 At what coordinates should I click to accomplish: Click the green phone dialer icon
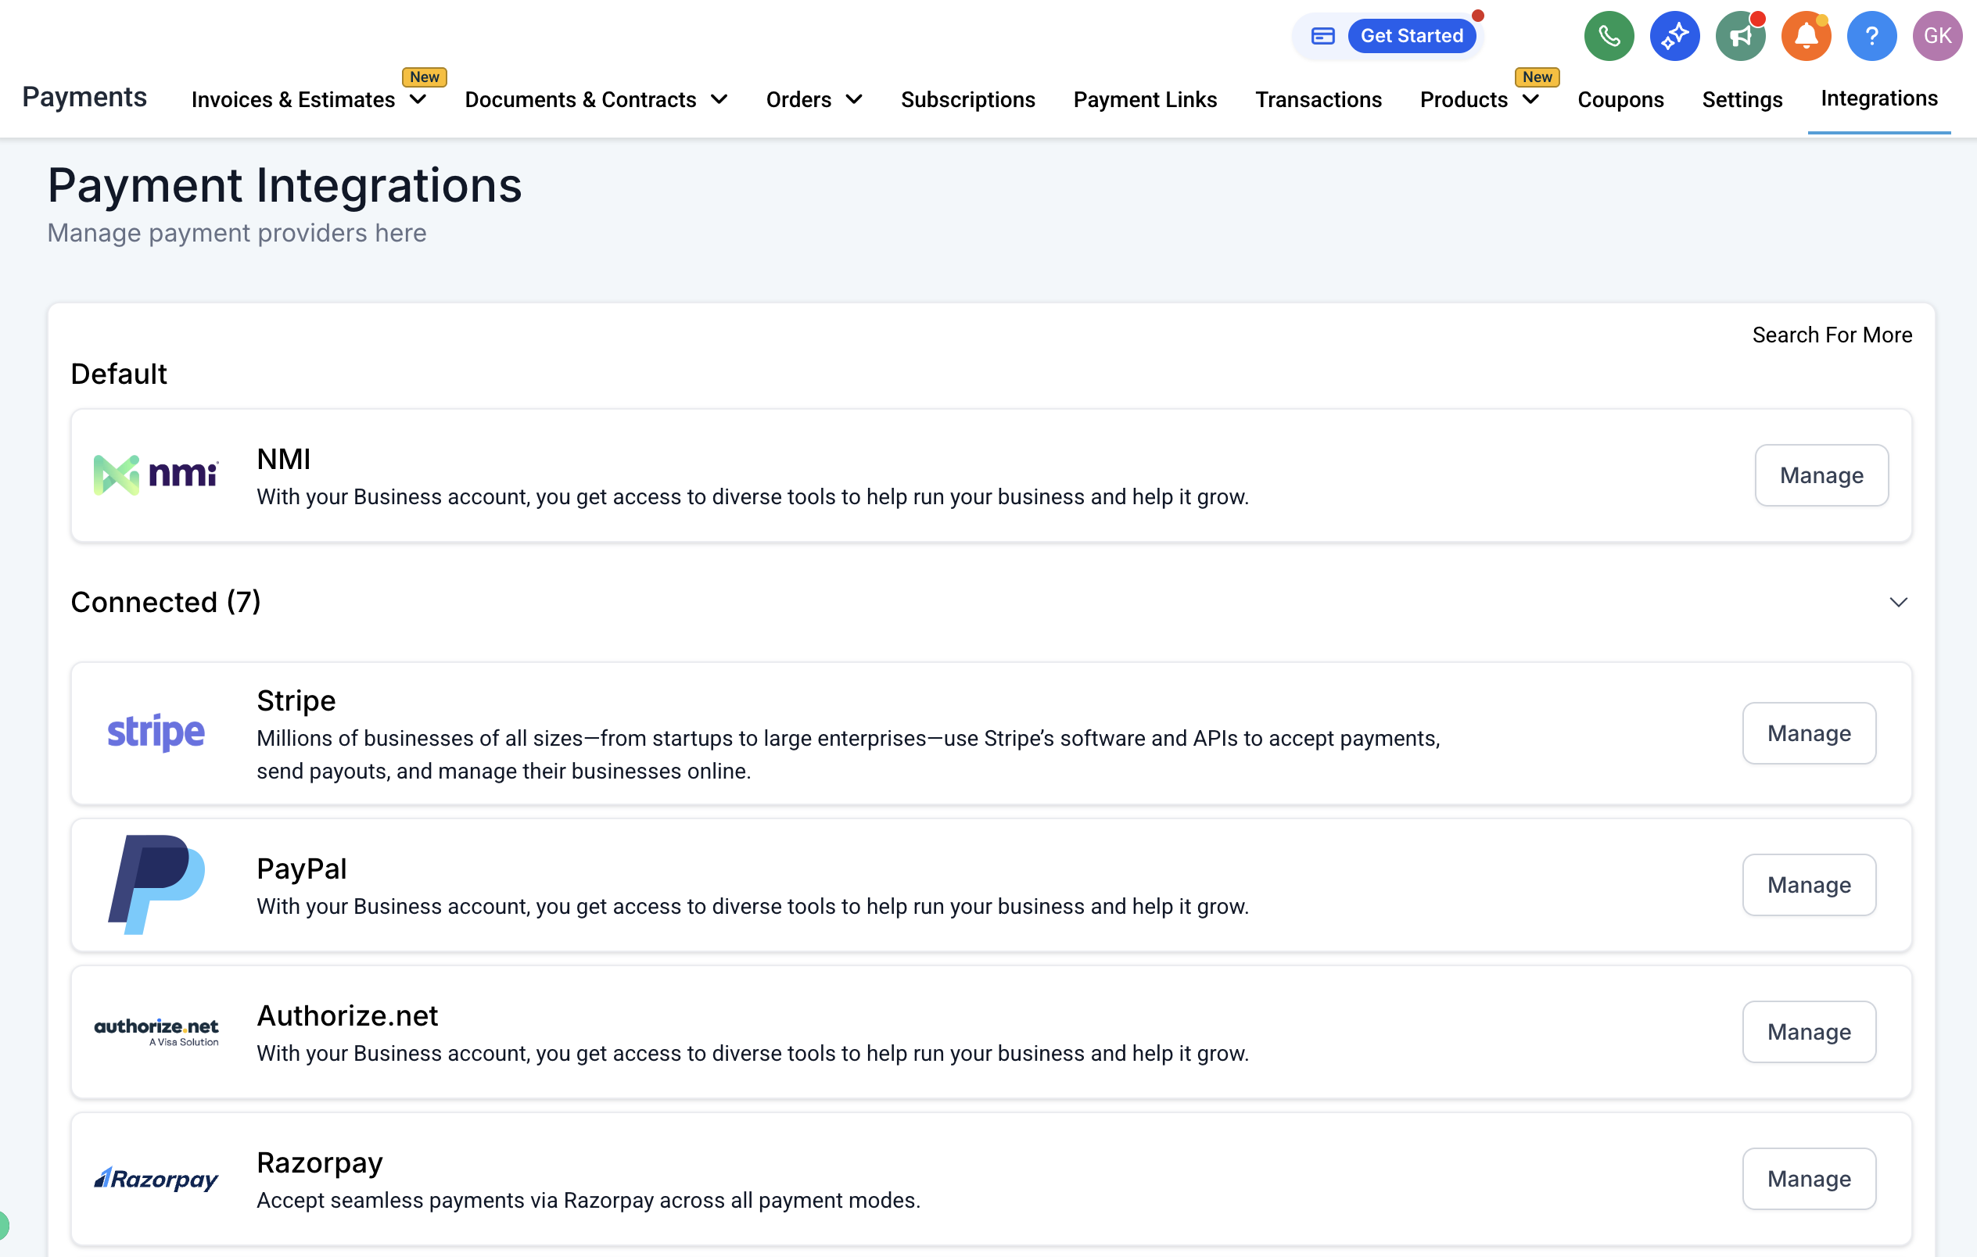pos(1609,36)
